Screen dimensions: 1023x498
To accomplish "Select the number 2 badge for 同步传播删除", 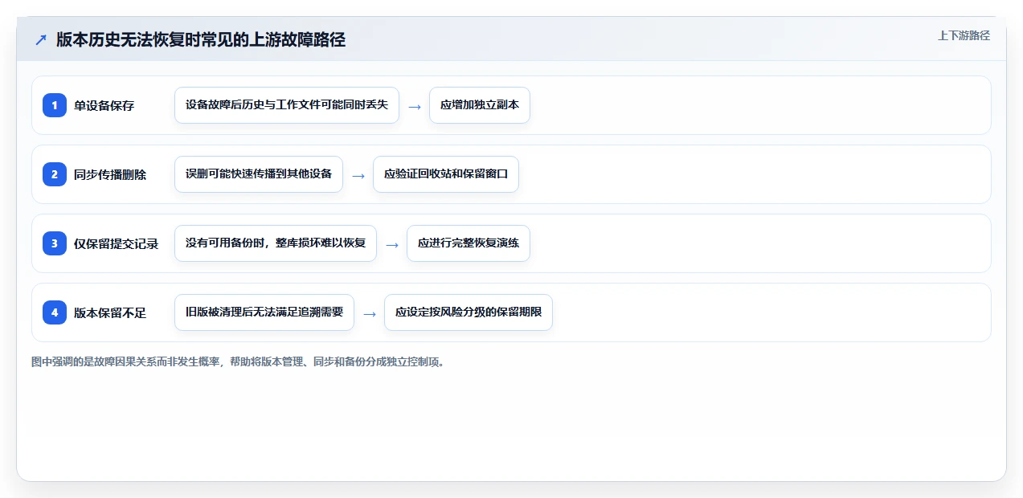I will point(55,174).
